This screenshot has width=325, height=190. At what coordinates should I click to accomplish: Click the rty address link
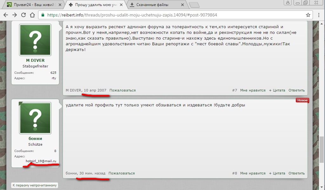pos(54,78)
